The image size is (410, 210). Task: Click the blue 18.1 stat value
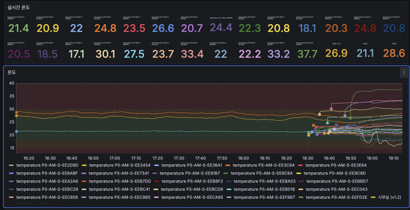[307, 28]
